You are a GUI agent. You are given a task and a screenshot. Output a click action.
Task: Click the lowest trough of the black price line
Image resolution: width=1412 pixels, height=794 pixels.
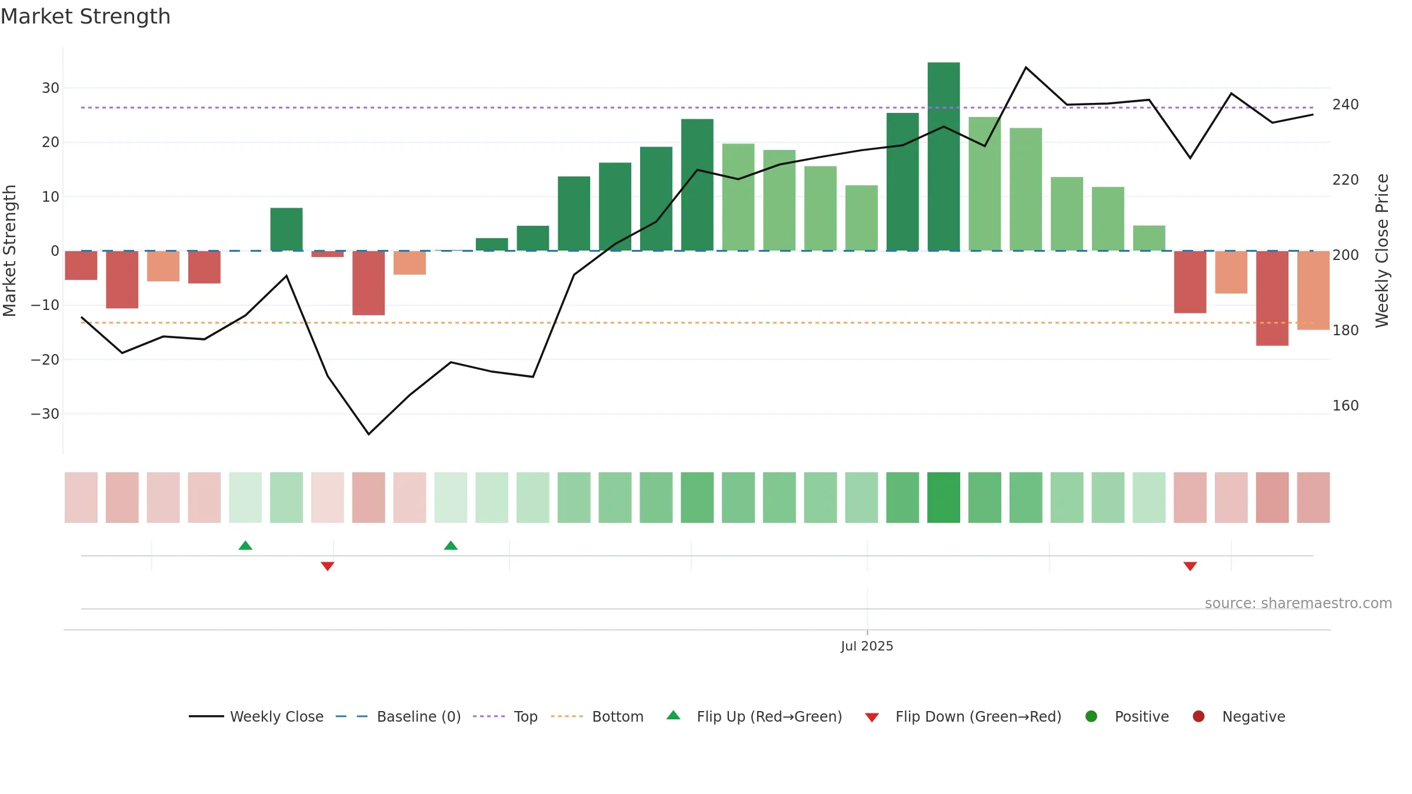click(369, 434)
